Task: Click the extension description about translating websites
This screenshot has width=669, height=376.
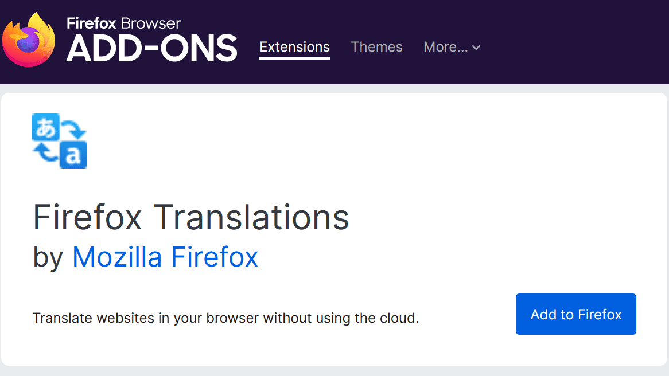Action: 225,318
